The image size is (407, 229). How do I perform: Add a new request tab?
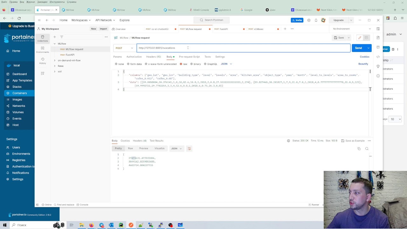click(x=285, y=29)
